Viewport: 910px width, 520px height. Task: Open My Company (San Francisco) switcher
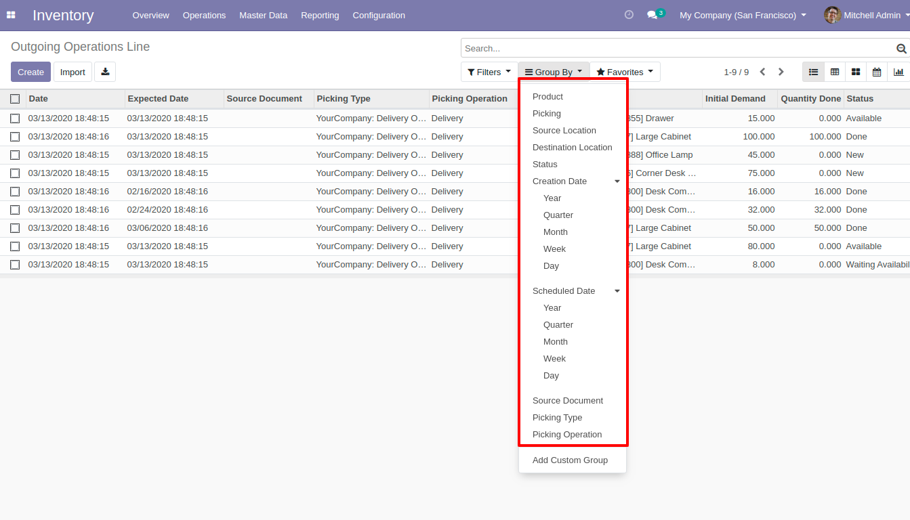click(743, 15)
